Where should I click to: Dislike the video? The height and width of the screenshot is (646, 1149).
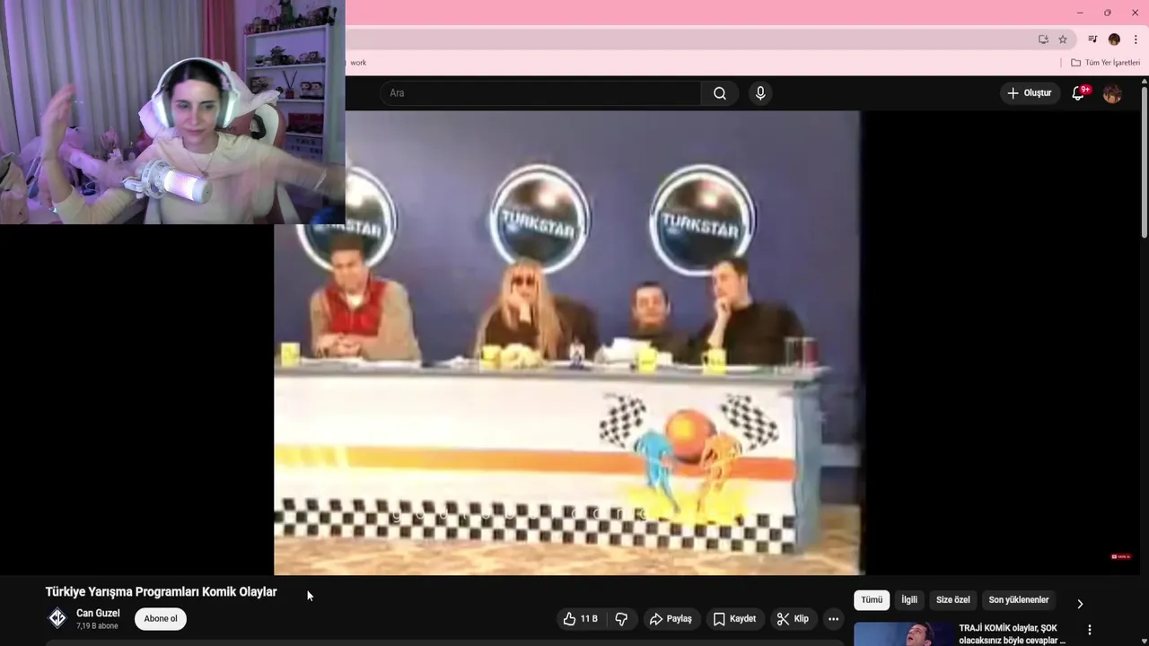click(x=621, y=619)
